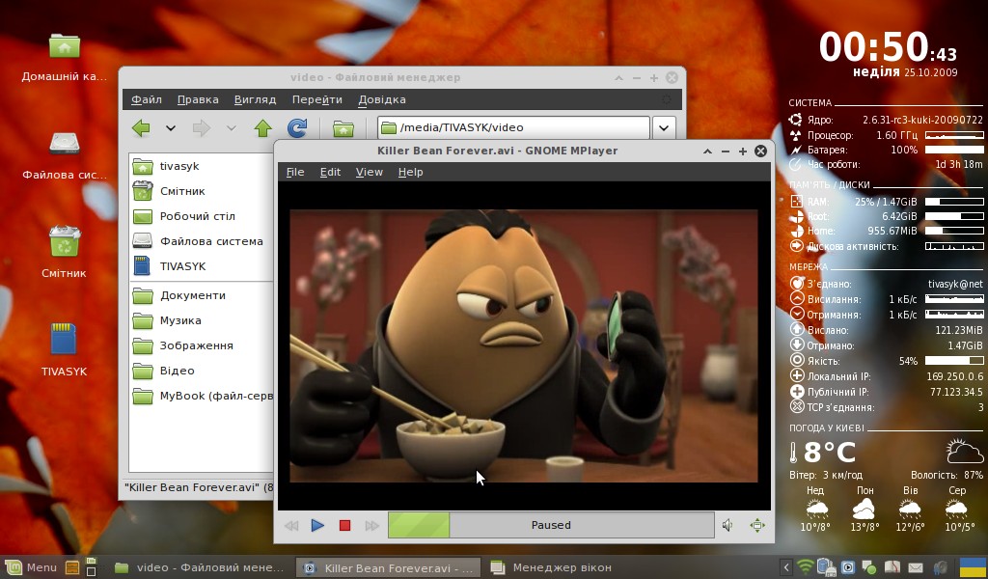Click the back arrow in the file manager
This screenshot has width=988, height=579.
(x=141, y=128)
